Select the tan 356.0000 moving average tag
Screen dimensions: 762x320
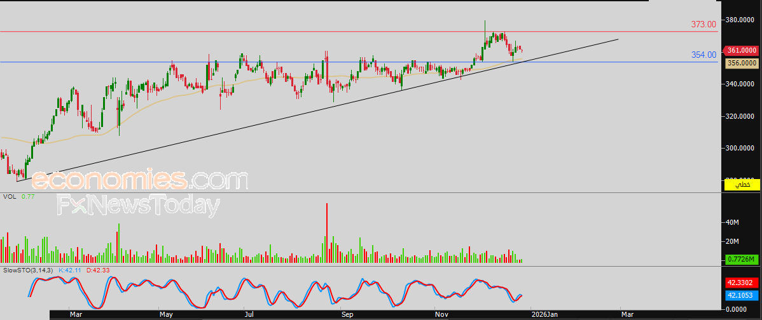[x=742, y=63]
